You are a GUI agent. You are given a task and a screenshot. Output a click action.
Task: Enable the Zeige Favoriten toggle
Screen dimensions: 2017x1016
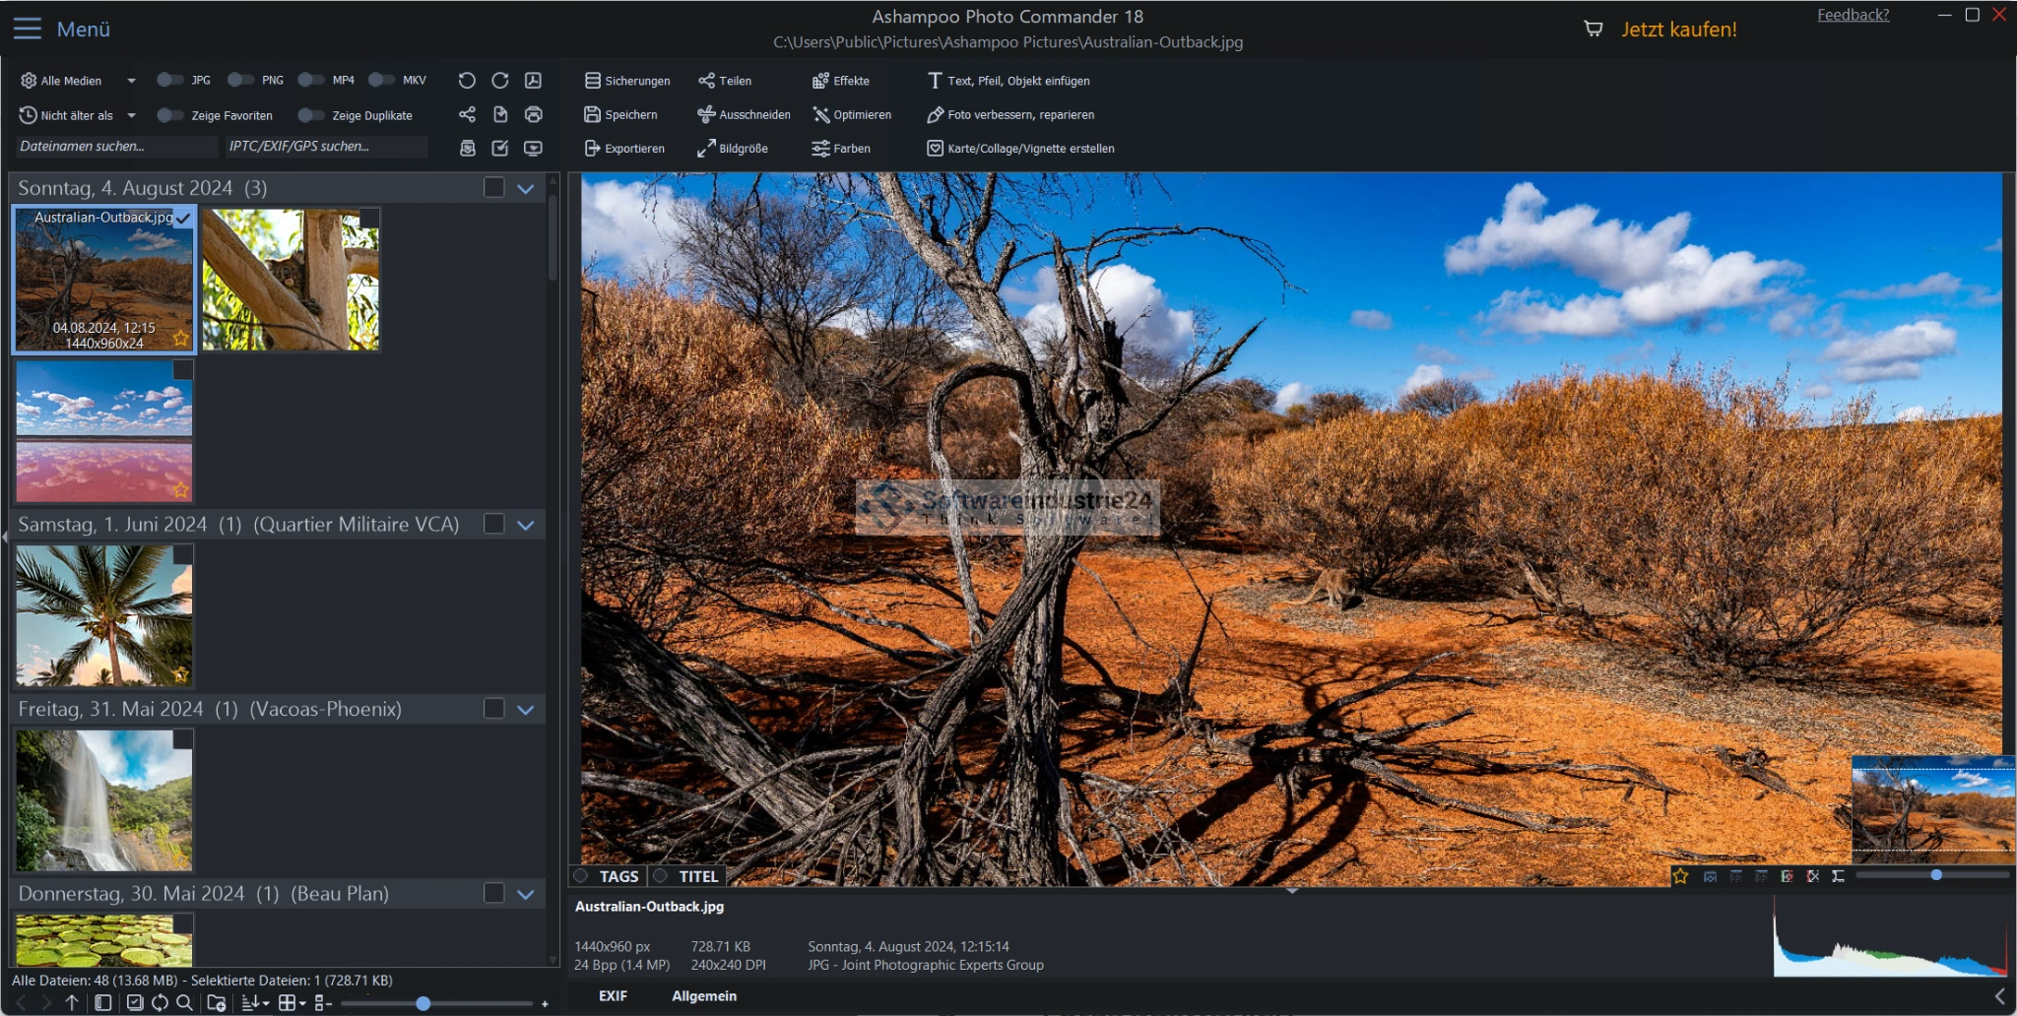pyautogui.click(x=169, y=115)
